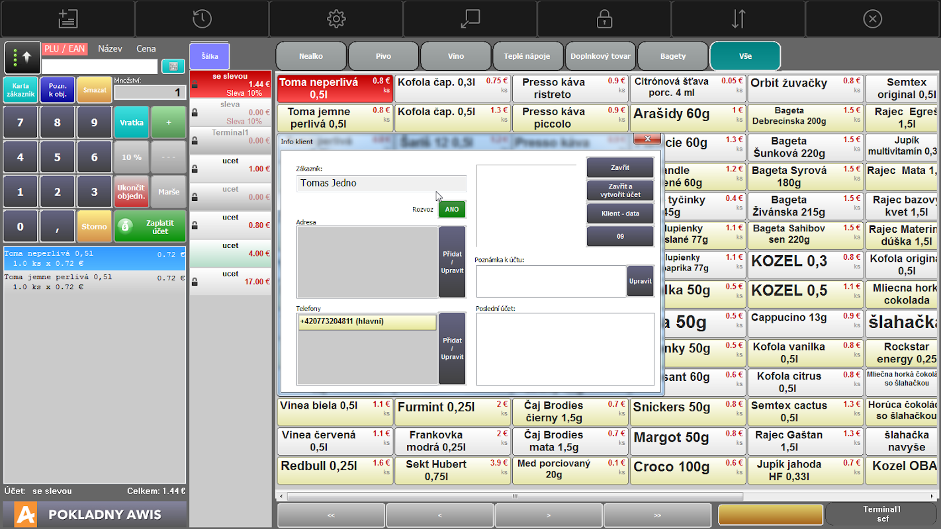
Task: Click lock icon on ucet 1.00 € account
Action: pyautogui.click(x=195, y=169)
